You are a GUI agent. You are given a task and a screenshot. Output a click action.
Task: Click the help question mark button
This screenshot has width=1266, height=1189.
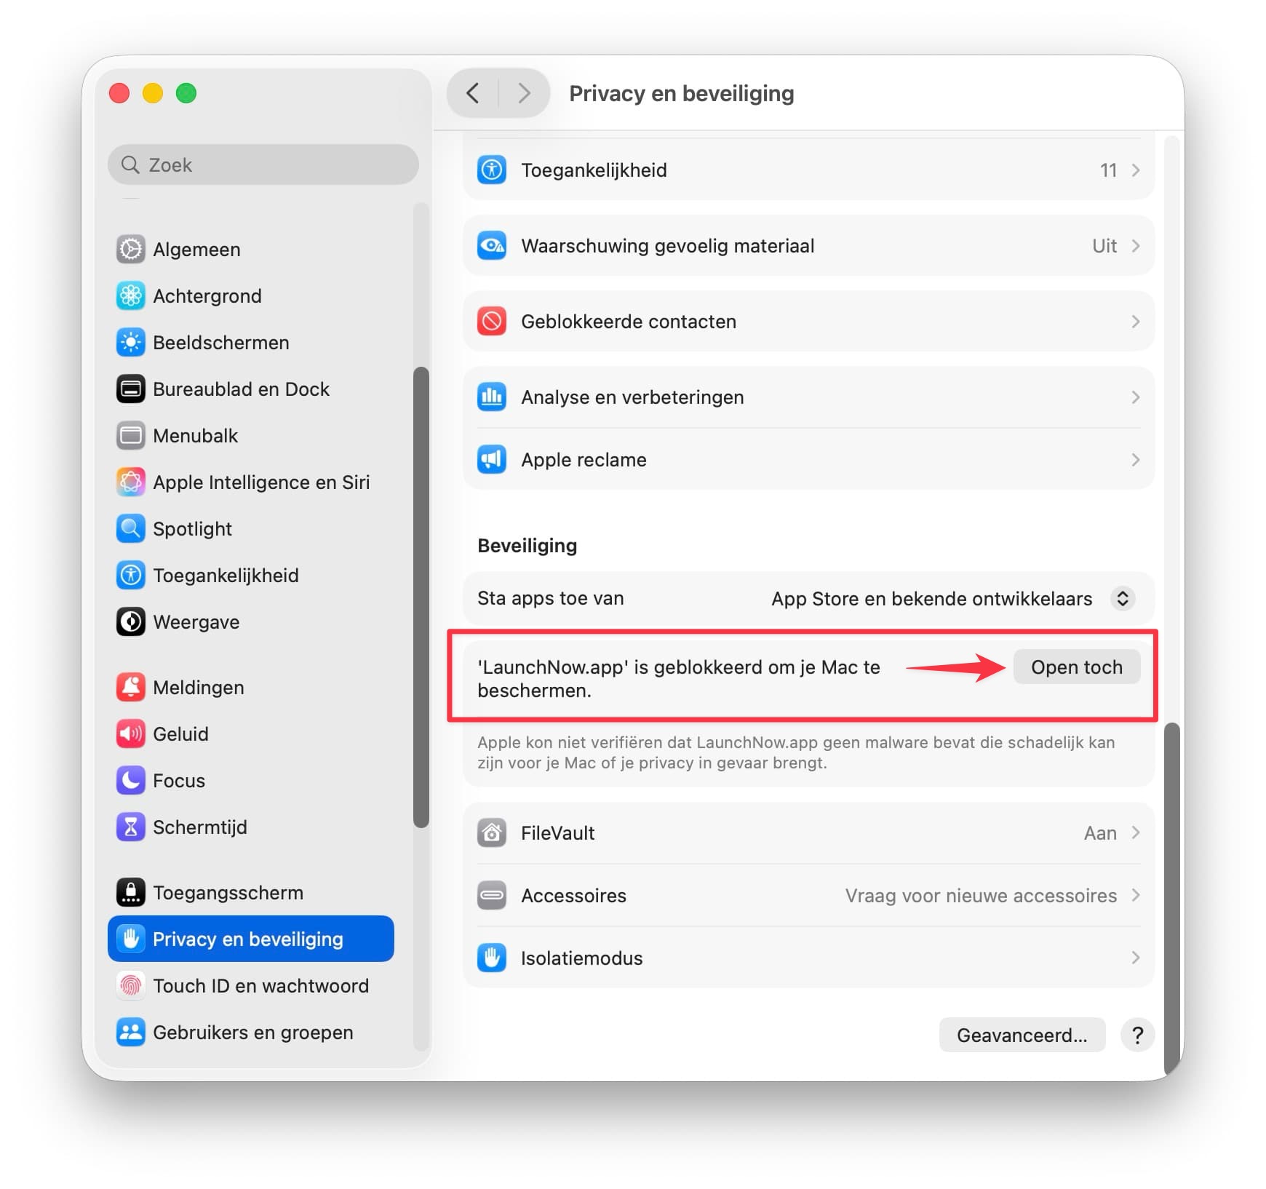point(1138,1035)
